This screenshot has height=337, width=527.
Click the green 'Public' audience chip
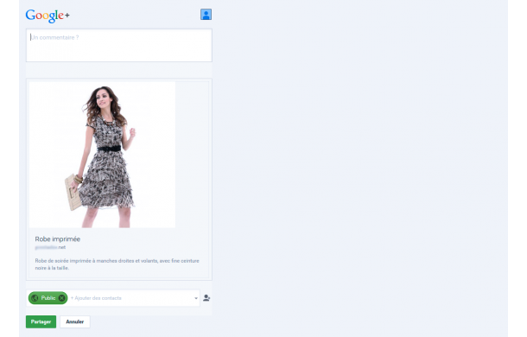click(x=48, y=298)
